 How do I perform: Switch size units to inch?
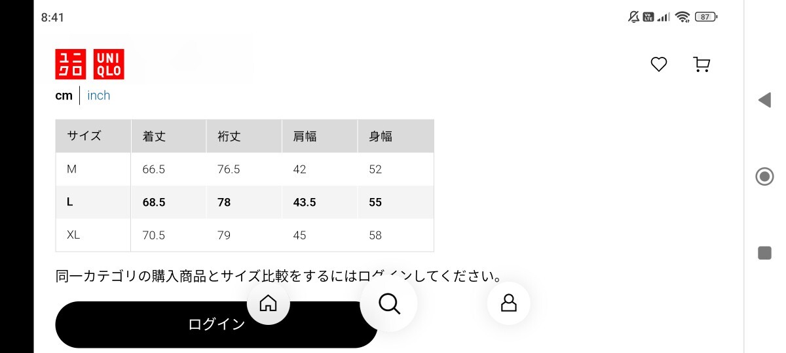click(99, 95)
